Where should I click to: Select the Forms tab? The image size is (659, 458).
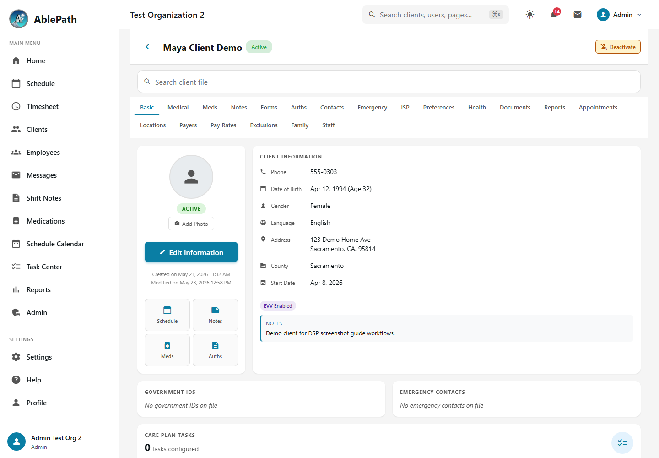click(x=269, y=107)
